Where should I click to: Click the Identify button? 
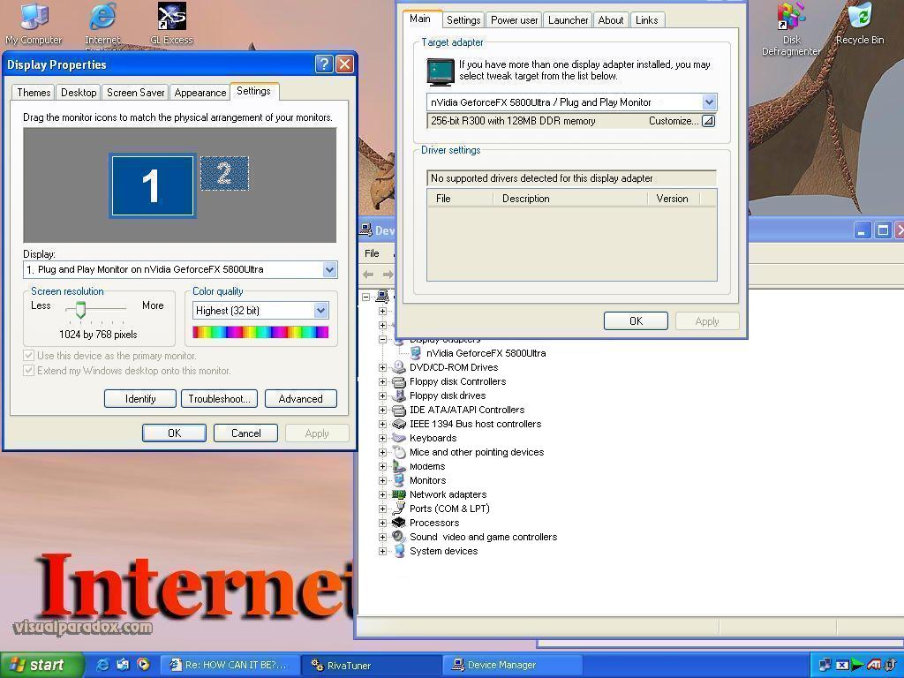[x=140, y=399]
